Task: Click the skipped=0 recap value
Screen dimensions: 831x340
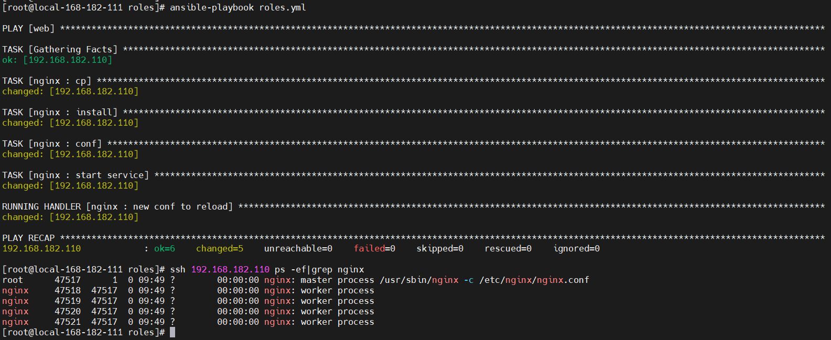Action: click(x=440, y=248)
